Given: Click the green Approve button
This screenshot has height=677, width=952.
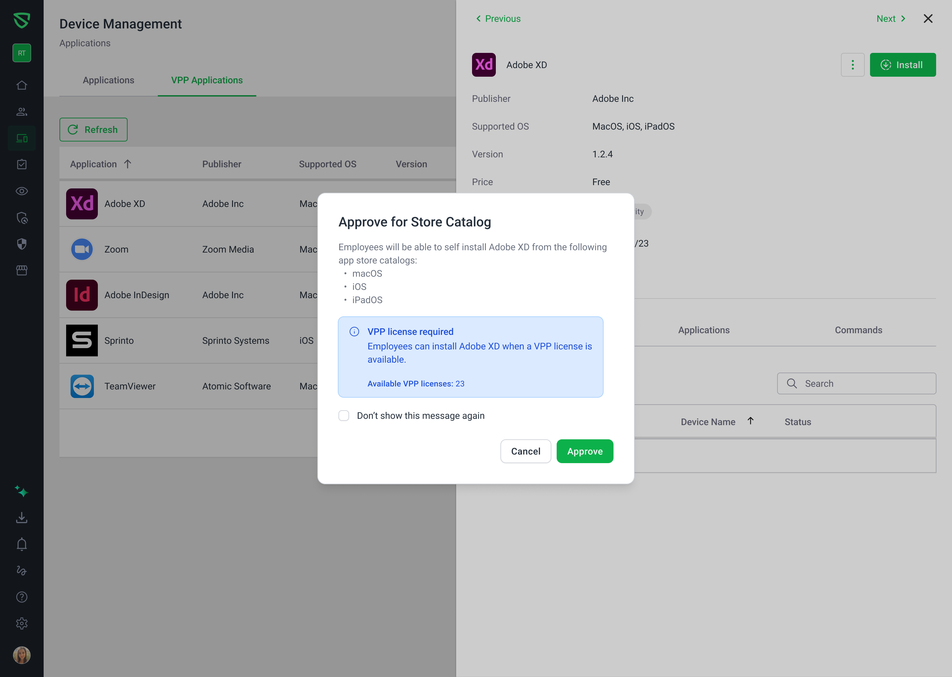Looking at the screenshot, I should [x=585, y=451].
